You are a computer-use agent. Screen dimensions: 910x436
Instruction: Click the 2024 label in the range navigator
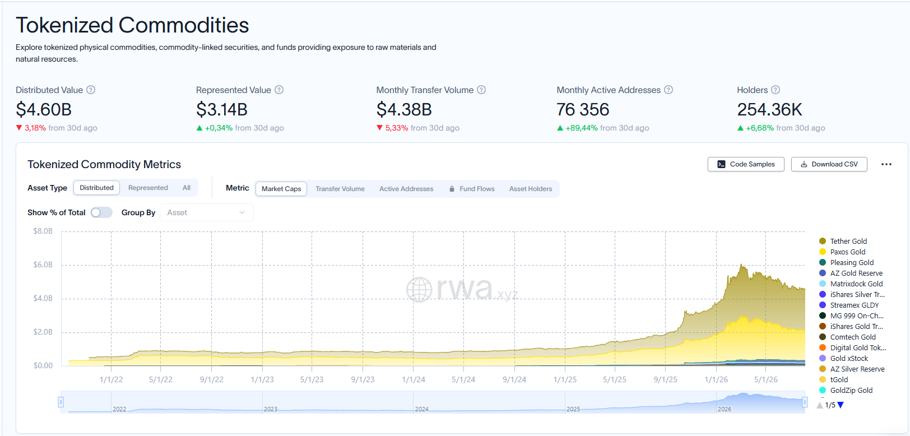pyautogui.click(x=422, y=409)
